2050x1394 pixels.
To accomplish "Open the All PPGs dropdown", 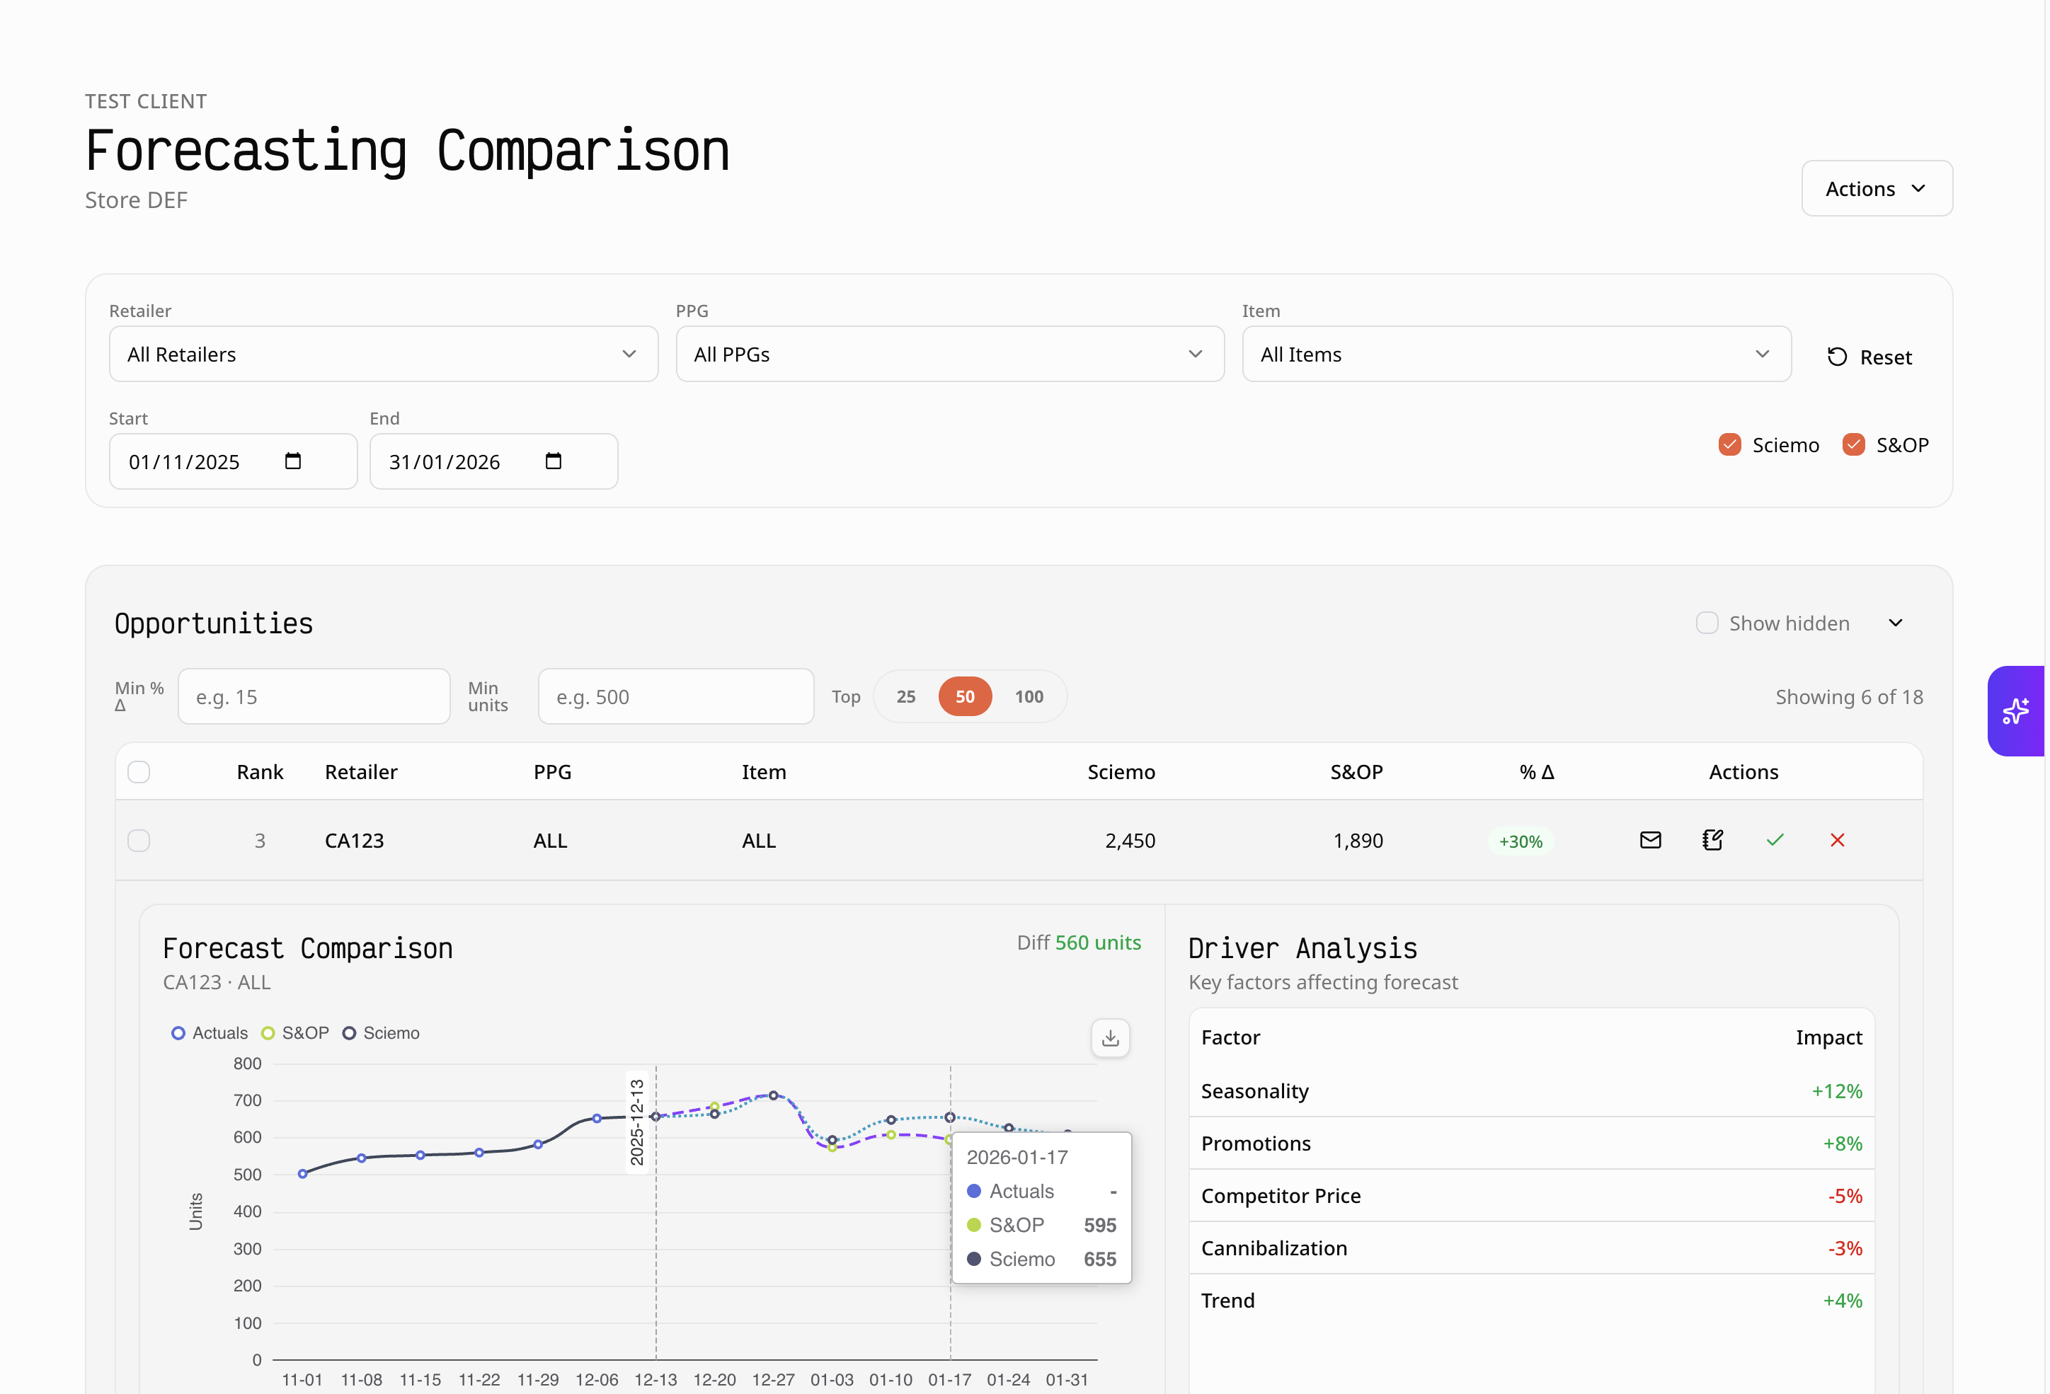I will [949, 355].
